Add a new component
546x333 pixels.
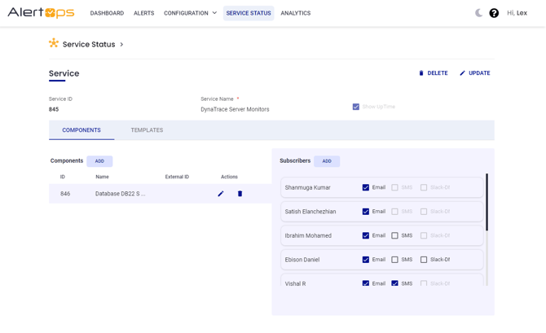click(99, 161)
